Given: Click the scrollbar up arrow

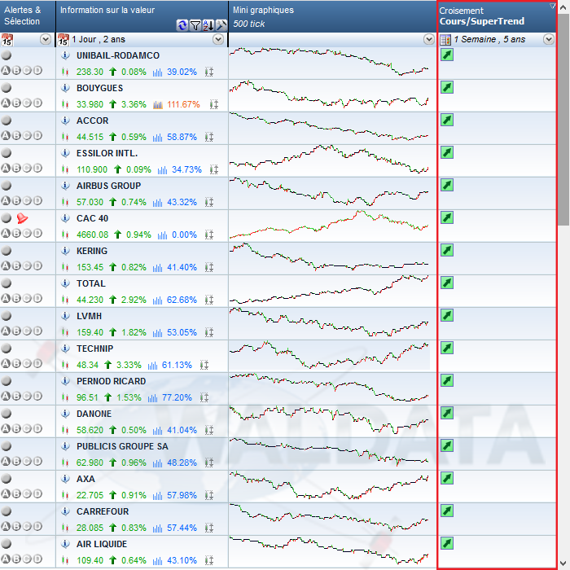Looking at the screenshot, I should [x=563, y=7].
